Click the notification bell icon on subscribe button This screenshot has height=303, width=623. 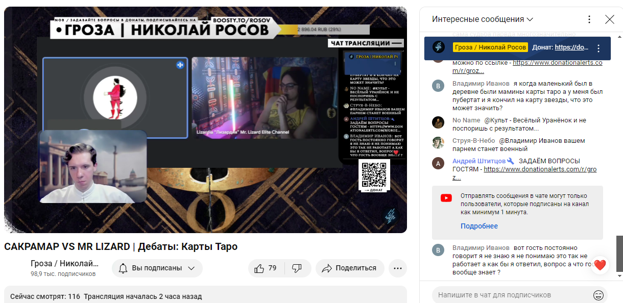click(123, 268)
